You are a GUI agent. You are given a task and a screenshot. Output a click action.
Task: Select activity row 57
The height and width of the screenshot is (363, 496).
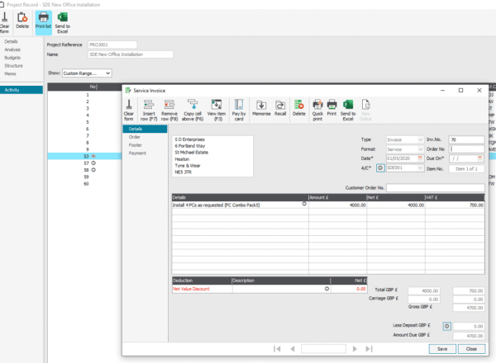point(85,163)
